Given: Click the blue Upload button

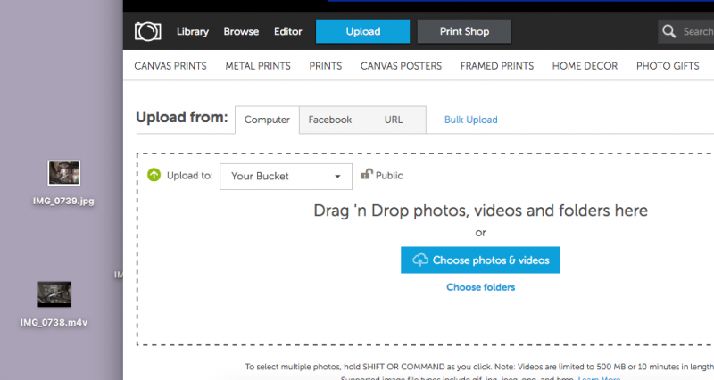Looking at the screenshot, I should (x=363, y=31).
